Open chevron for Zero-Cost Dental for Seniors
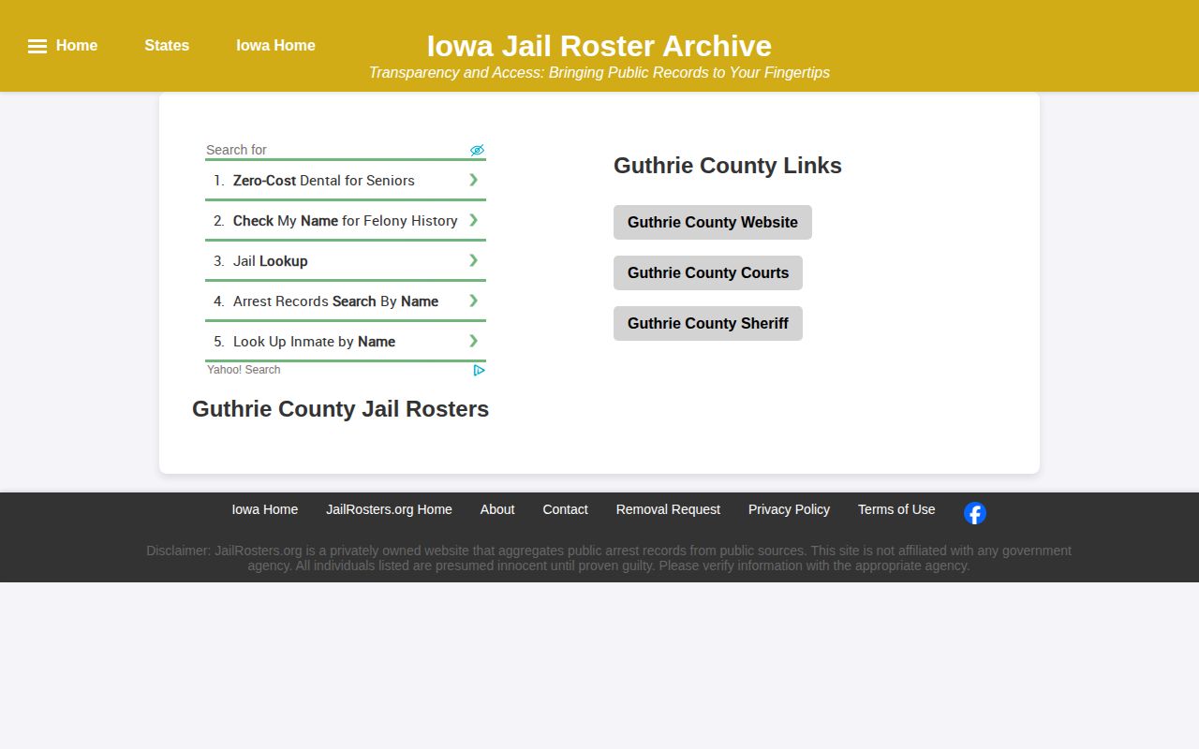 tap(474, 180)
